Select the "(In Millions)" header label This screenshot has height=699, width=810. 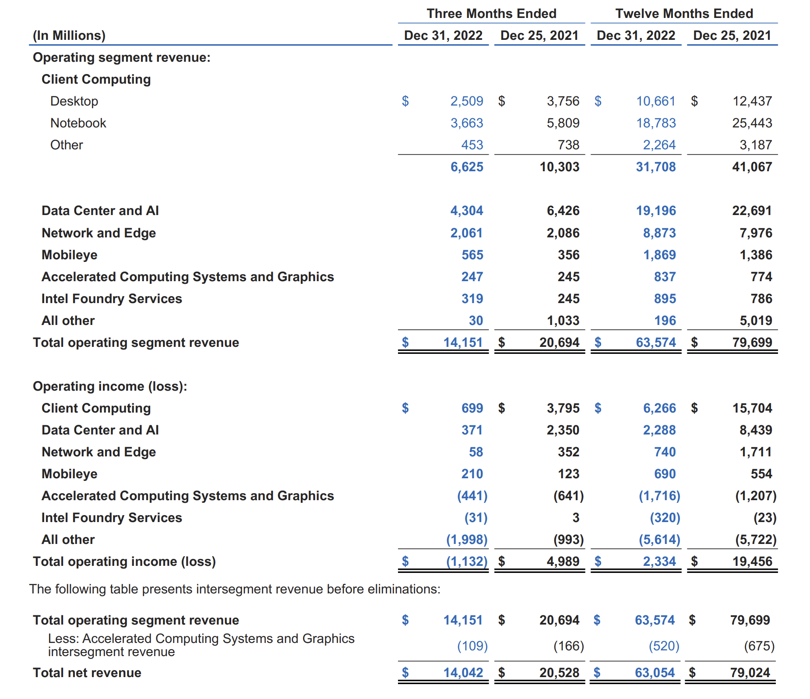69,35
